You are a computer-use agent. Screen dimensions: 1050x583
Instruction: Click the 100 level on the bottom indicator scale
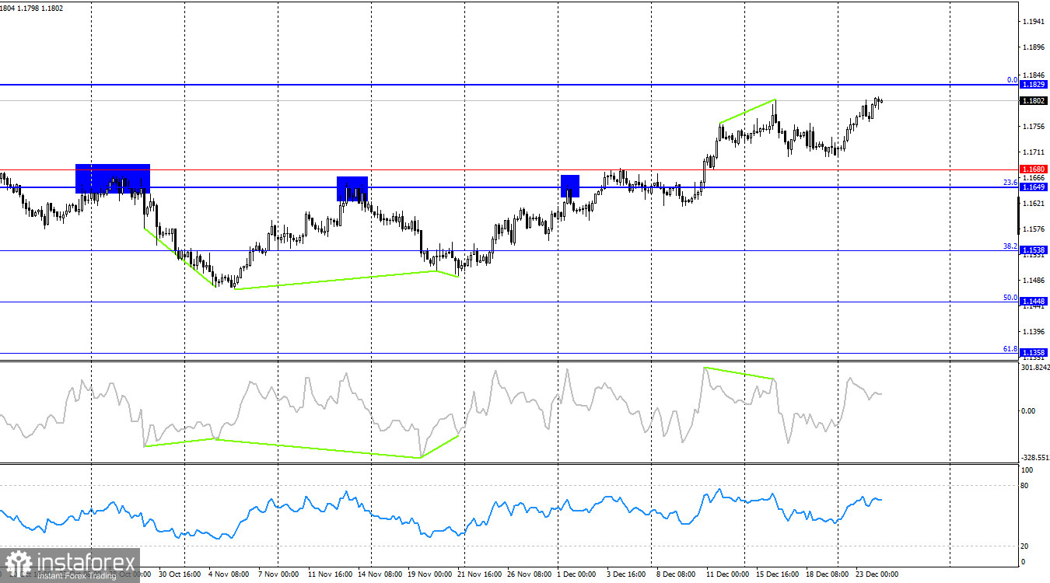click(x=1027, y=470)
